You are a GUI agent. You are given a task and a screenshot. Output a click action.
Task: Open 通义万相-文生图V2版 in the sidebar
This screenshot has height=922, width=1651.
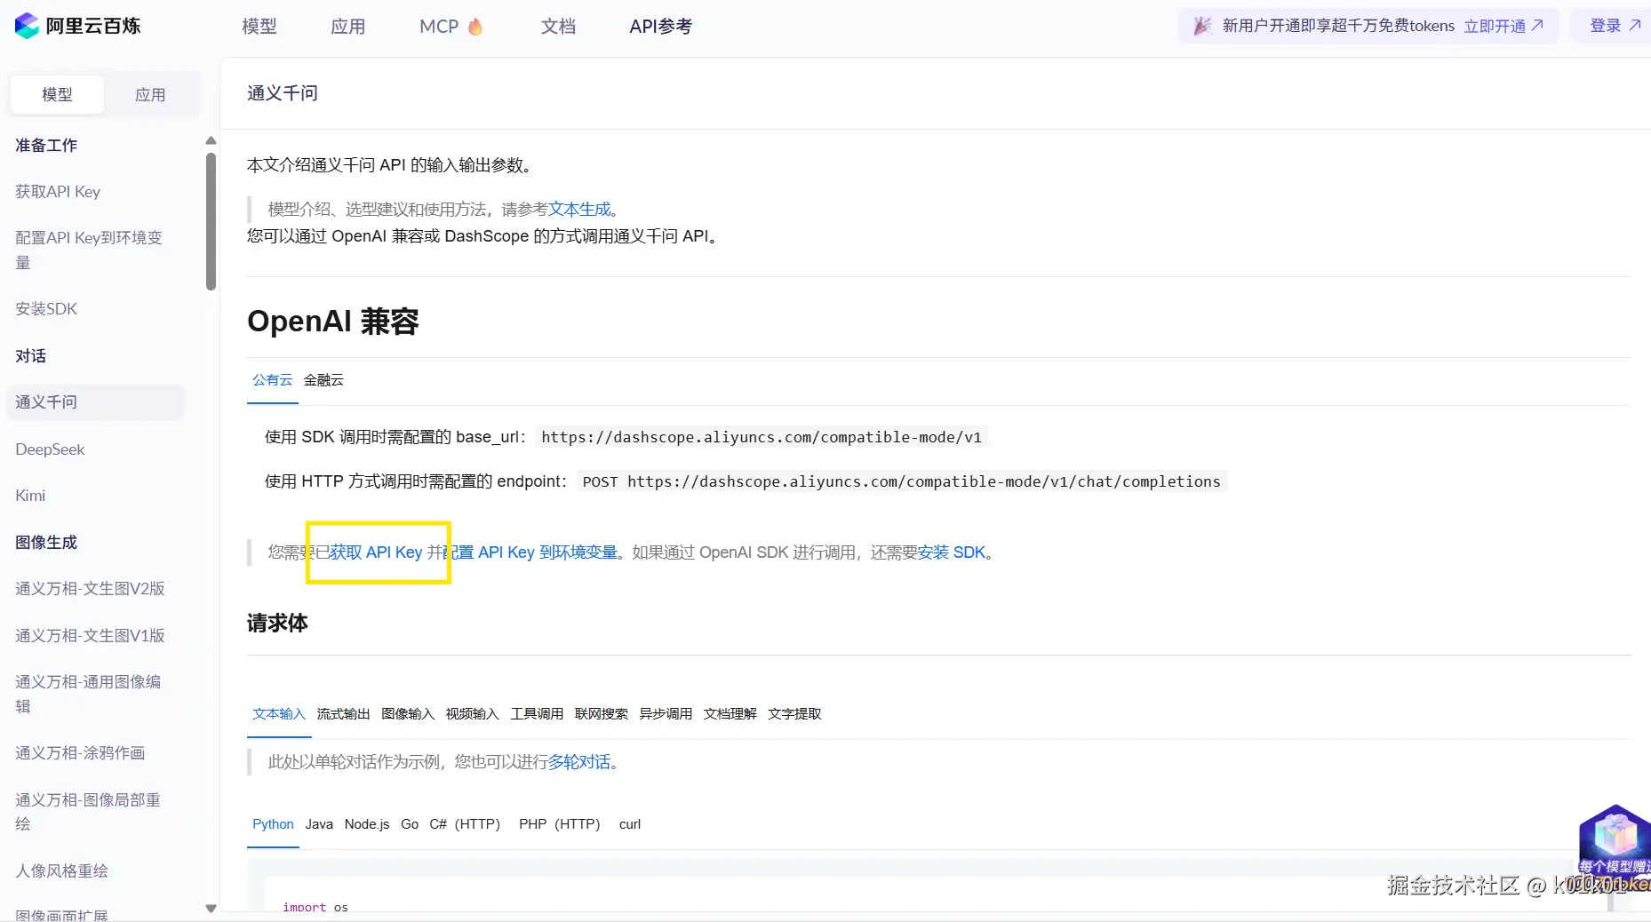pyautogui.click(x=90, y=589)
